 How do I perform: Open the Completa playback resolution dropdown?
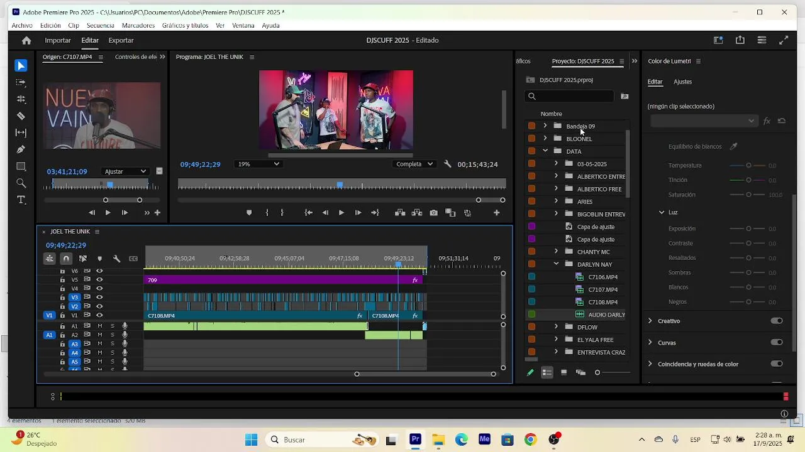[413, 164]
